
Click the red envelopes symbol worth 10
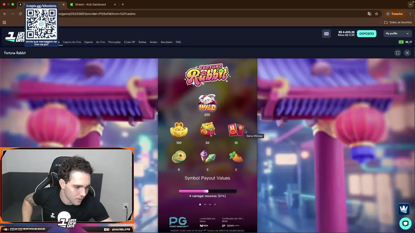(236, 130)
